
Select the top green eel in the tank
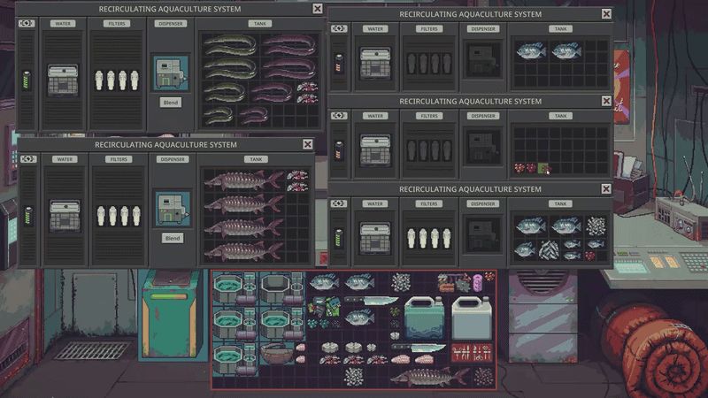(230, 45)
